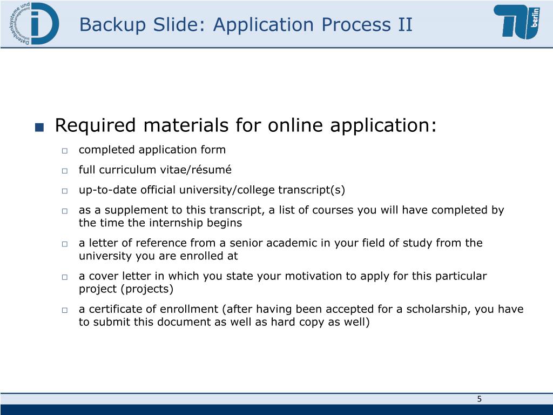Click the slide title Backup Slide: Application Process II
The image size is (553, 415).
coord(246,25)
